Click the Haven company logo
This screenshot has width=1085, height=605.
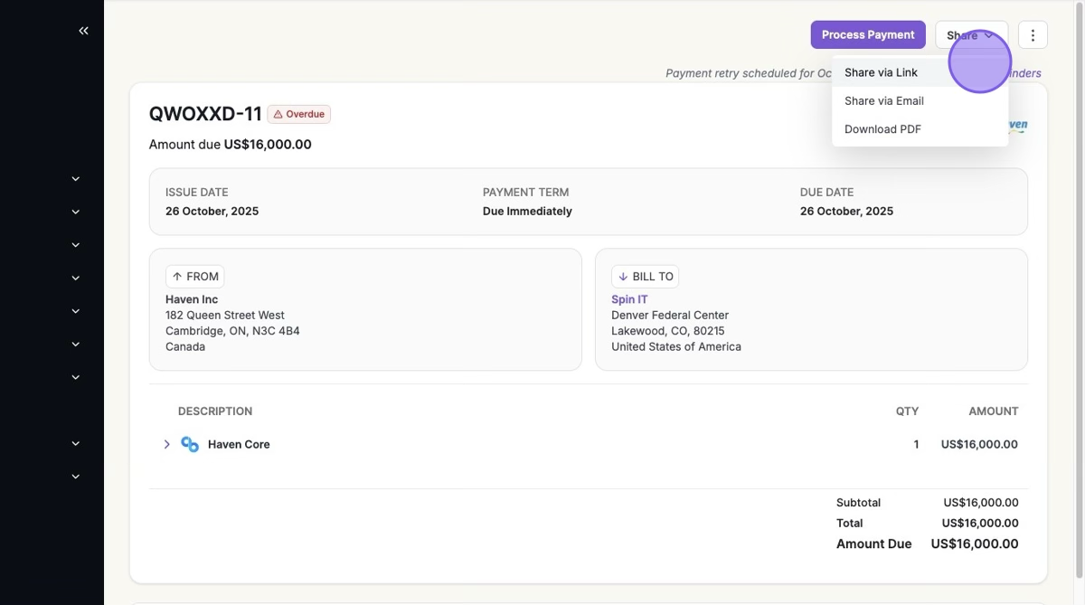click(x=1018, y=126)
